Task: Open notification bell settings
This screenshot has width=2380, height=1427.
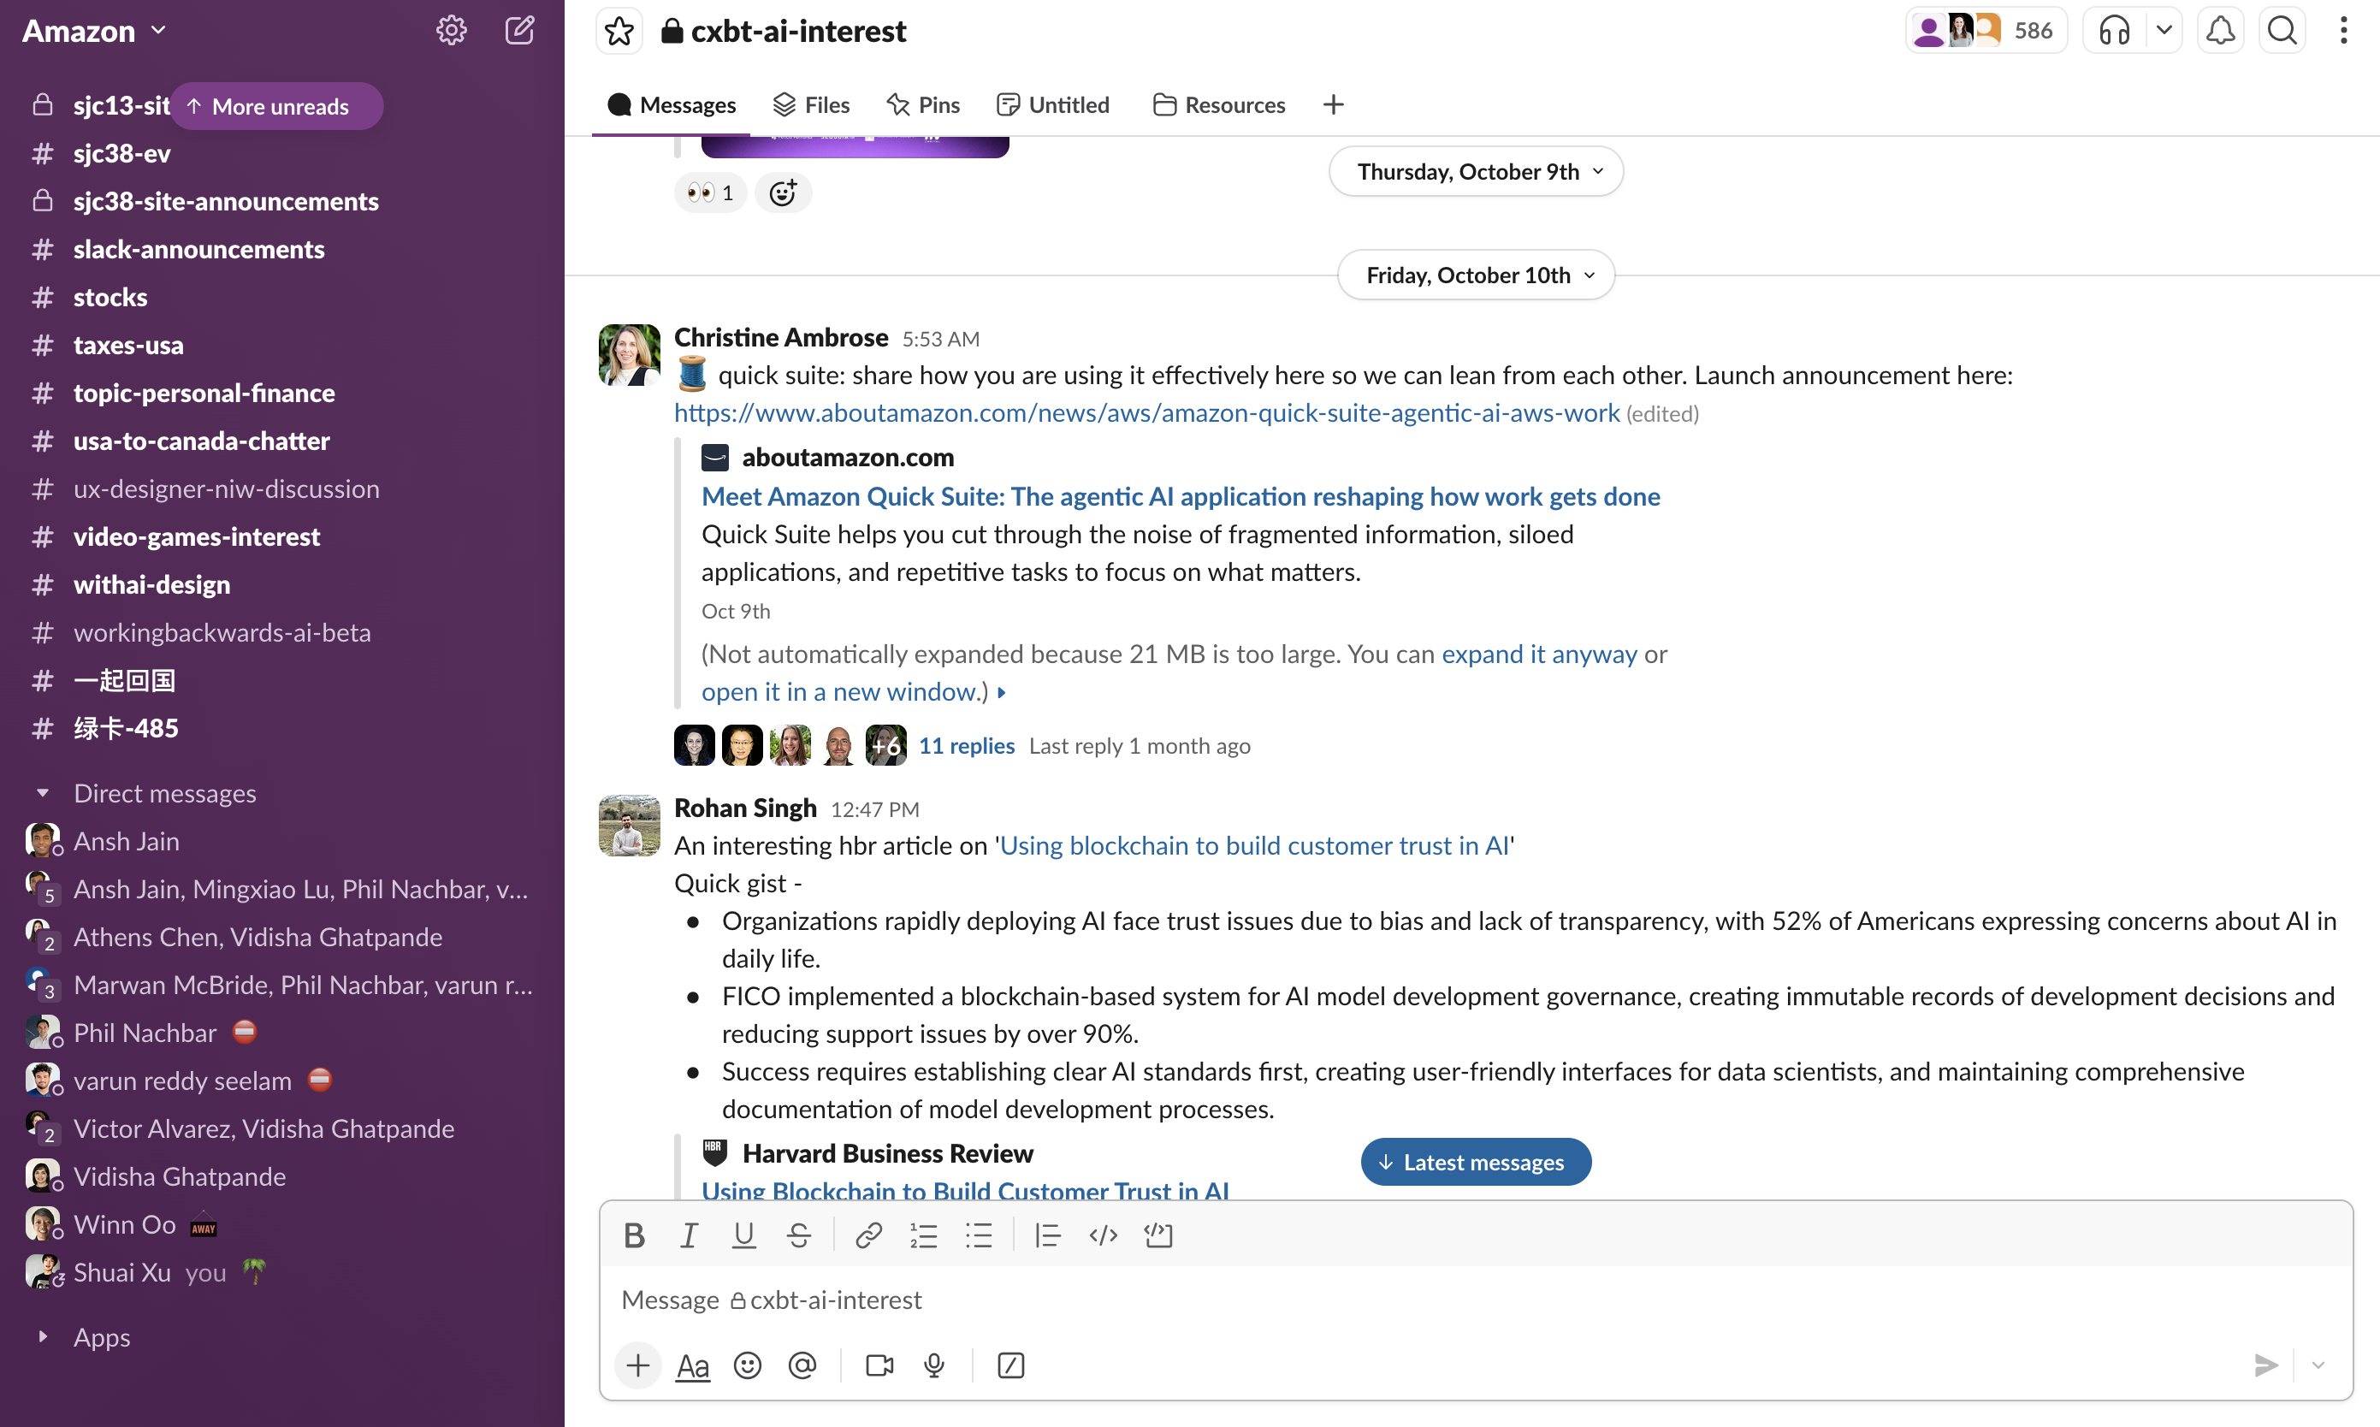Action: (x=2219, y=31)
